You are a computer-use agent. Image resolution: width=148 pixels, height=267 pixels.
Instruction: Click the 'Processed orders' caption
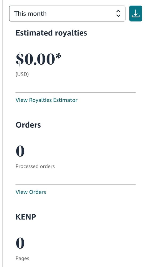pyautogui.click(x=35, y=166)
